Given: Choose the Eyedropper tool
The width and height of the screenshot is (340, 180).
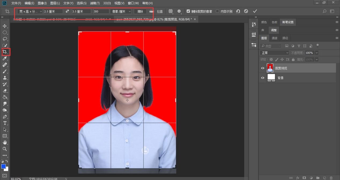Looking at the screenshot, I should 5,58.
